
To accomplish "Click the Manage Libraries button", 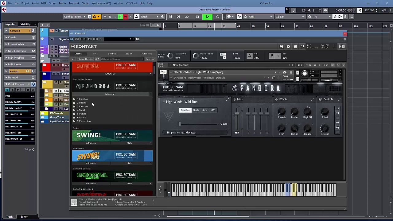I will [x=85, y=59].
